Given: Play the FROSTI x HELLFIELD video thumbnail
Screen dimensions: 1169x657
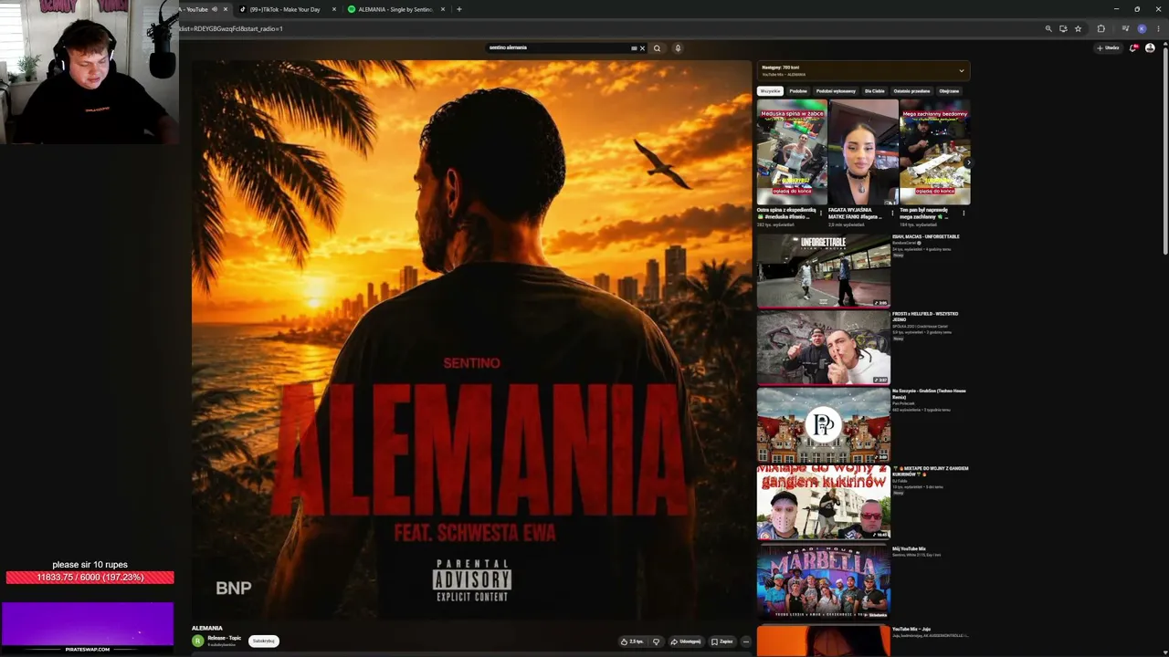Looking at the screenshot, I should coord(823,348).
